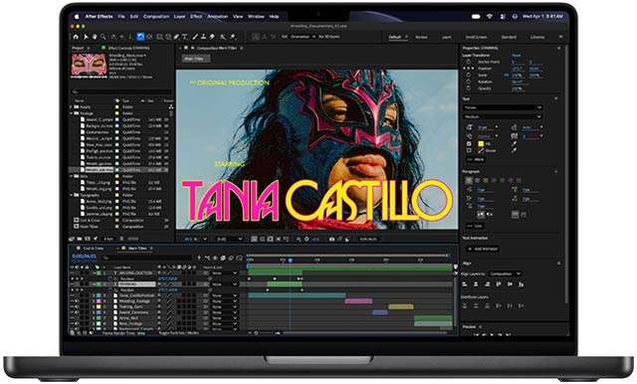The image size is (637, 384).
Task: Click the blue playhead marker in timeline ruler
Action: 290,261
